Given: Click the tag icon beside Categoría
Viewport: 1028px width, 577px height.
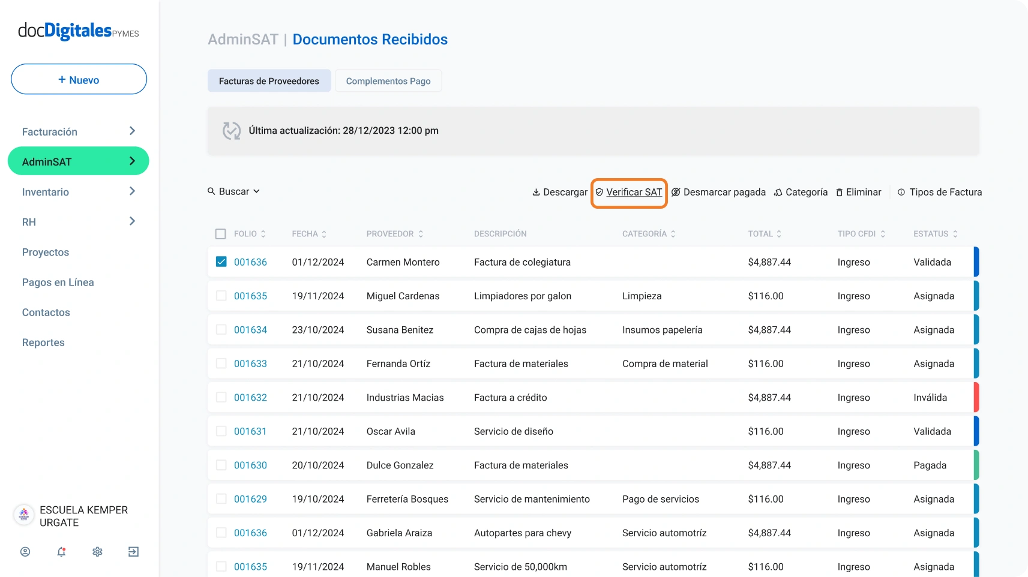Looking at the screenshot, I should coord(778,192).
